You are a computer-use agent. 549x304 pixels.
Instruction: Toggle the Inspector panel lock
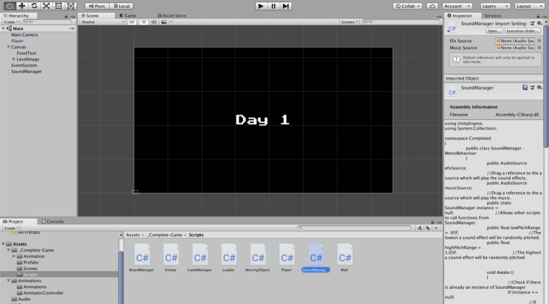point(538,16)
